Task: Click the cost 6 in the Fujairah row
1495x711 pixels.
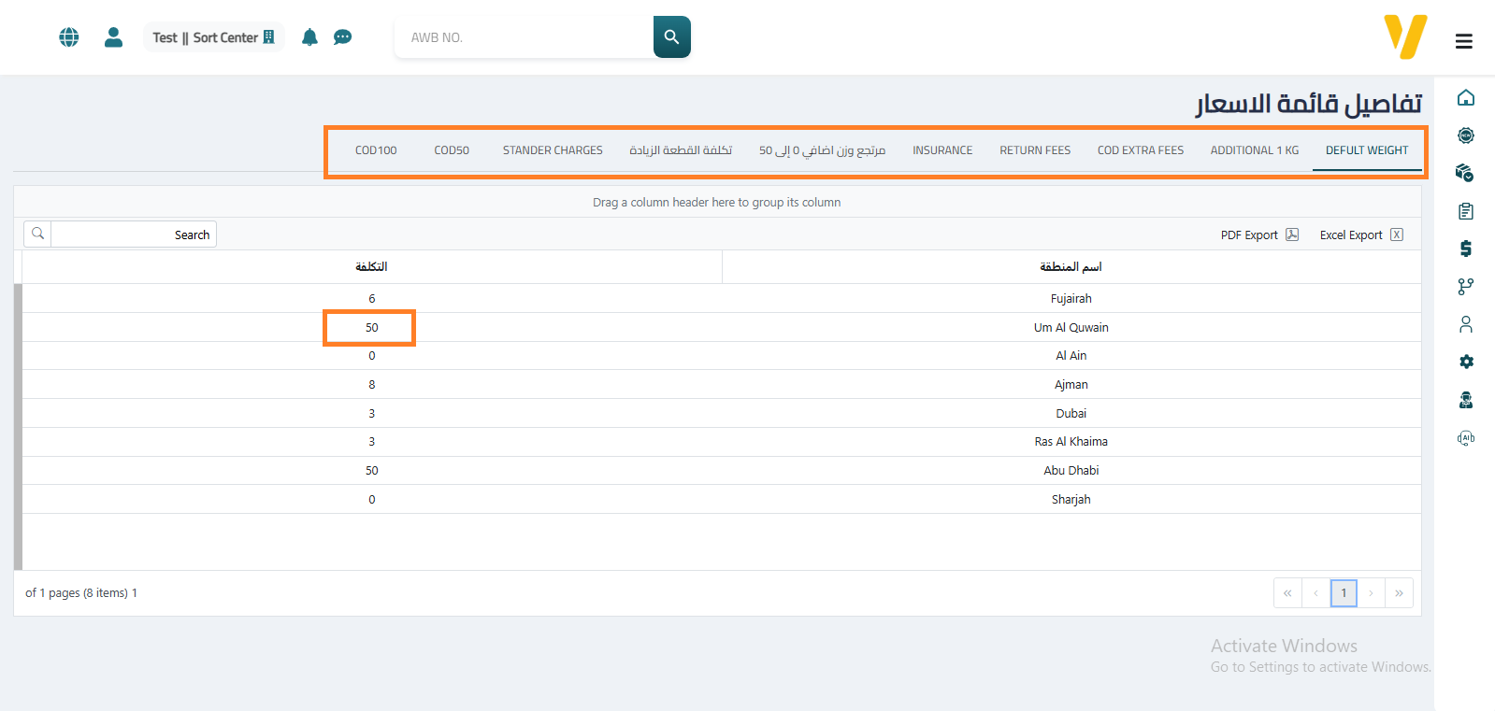Action: point(372,299)
